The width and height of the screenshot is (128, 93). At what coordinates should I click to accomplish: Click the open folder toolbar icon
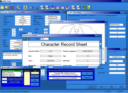coord(2,8)
